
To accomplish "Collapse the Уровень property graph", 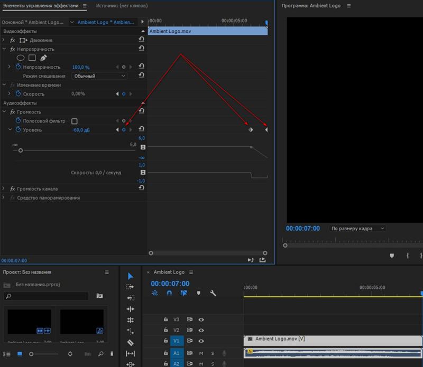I will (x=10, y=129).
